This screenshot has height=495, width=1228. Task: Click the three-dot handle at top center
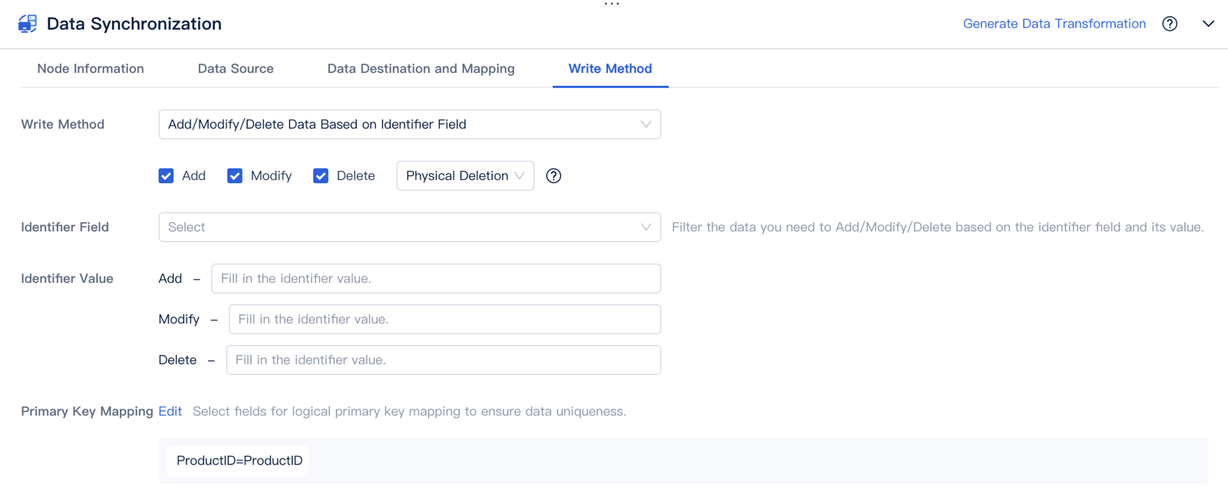pos(612,4)
